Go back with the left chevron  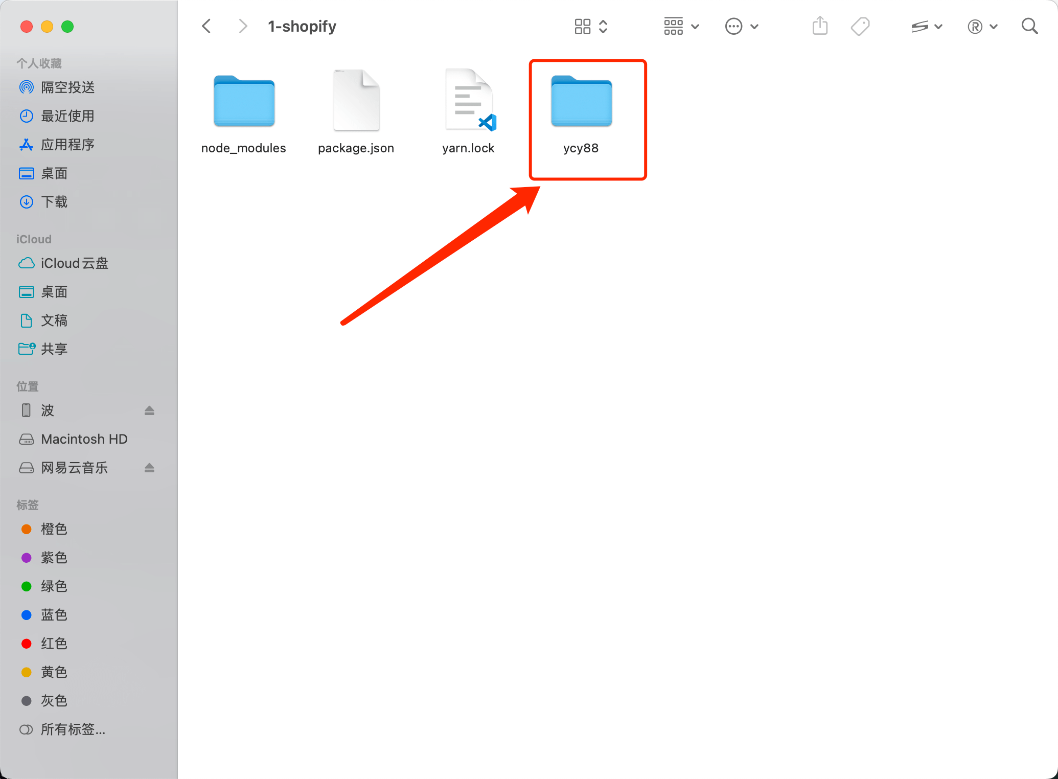click(206, 26)
